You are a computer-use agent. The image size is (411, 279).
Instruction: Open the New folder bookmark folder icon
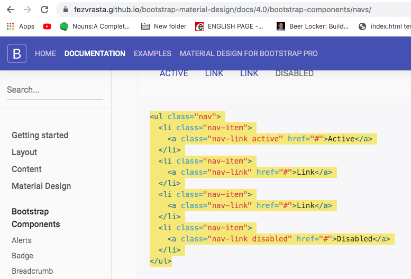tap(145, 26)
